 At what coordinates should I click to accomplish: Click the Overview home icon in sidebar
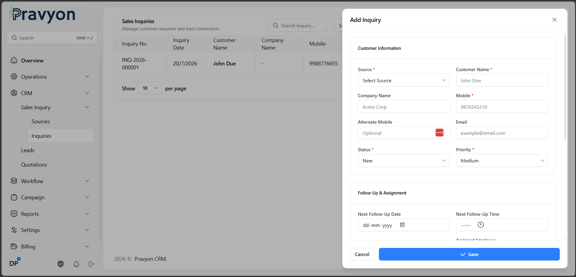(x=14, y=60)
